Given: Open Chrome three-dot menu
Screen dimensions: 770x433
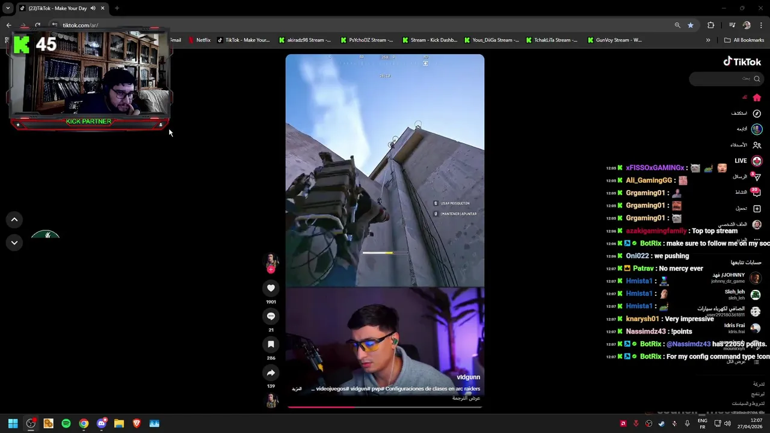Looking at the screenshot, I should 762,25.
